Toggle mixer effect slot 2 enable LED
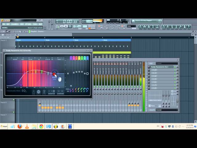Screen dimensions: 197x148 tap(175, 70)
